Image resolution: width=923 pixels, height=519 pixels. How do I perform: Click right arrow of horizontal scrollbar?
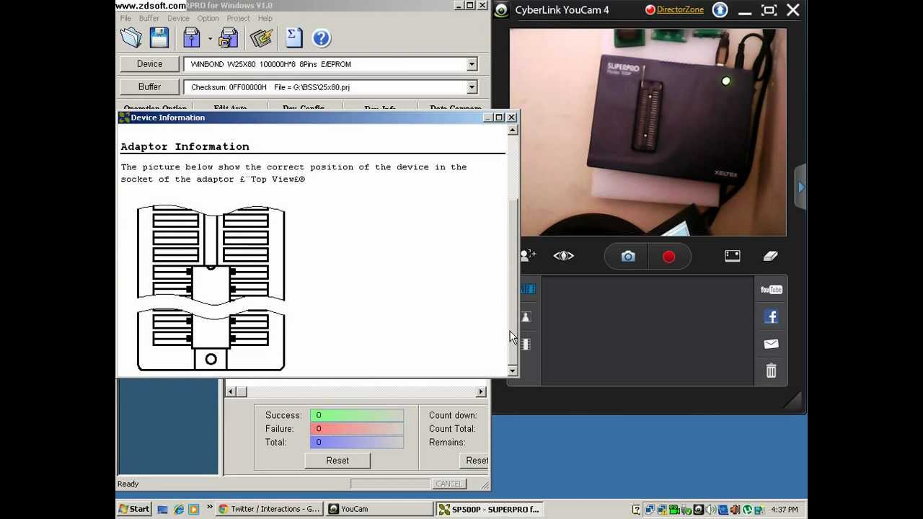(481, 391)
